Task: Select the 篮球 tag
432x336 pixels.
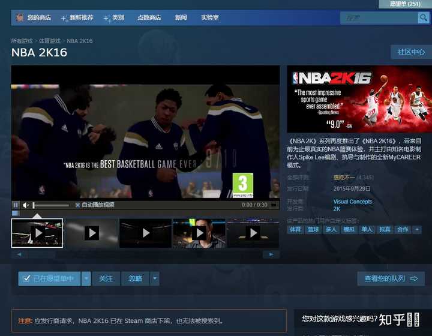Action: tap(313, 229)
